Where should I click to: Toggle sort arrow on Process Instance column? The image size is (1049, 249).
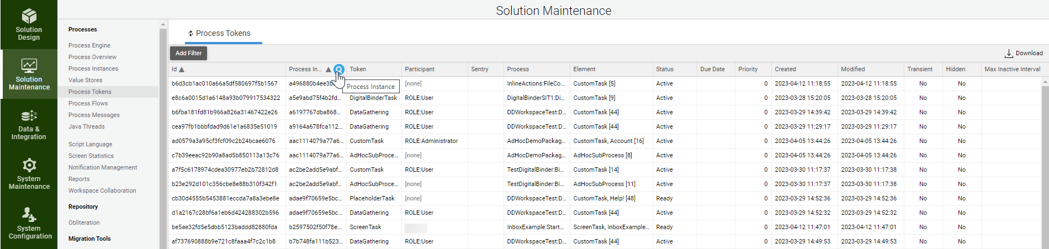point(328,70)
